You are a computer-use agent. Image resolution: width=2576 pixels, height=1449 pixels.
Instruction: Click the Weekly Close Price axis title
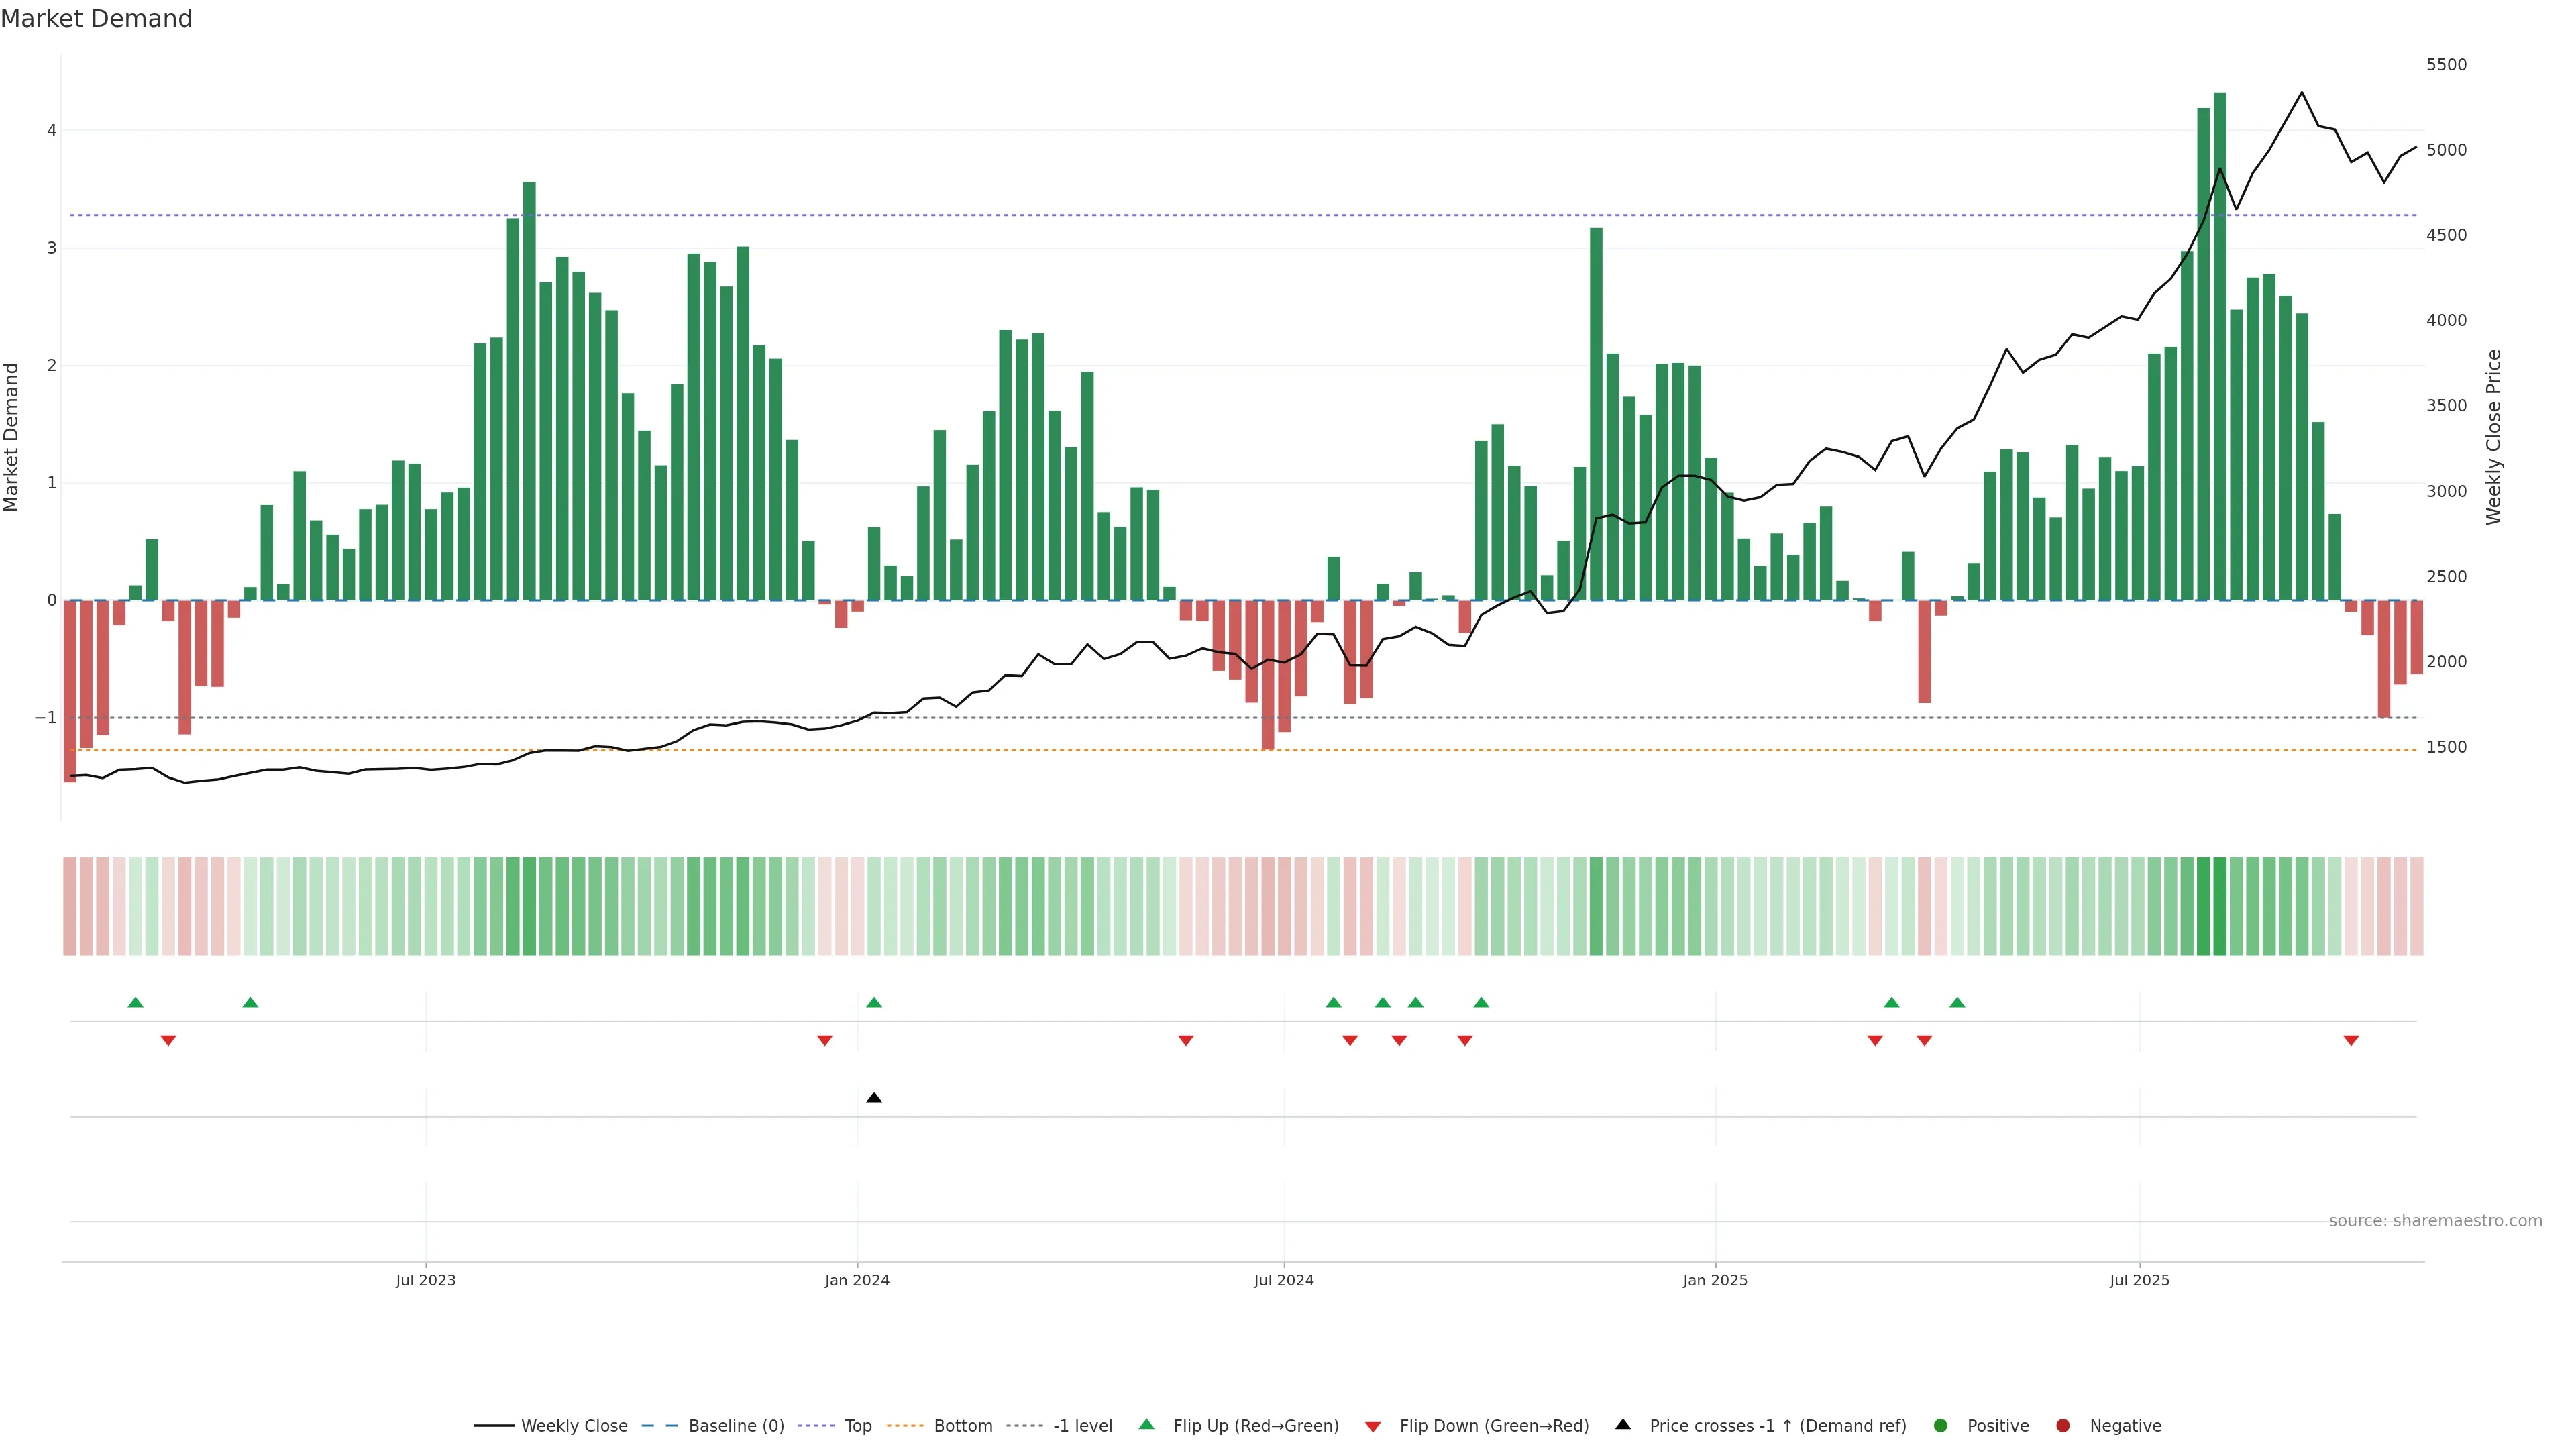[x=2493, y=437]
